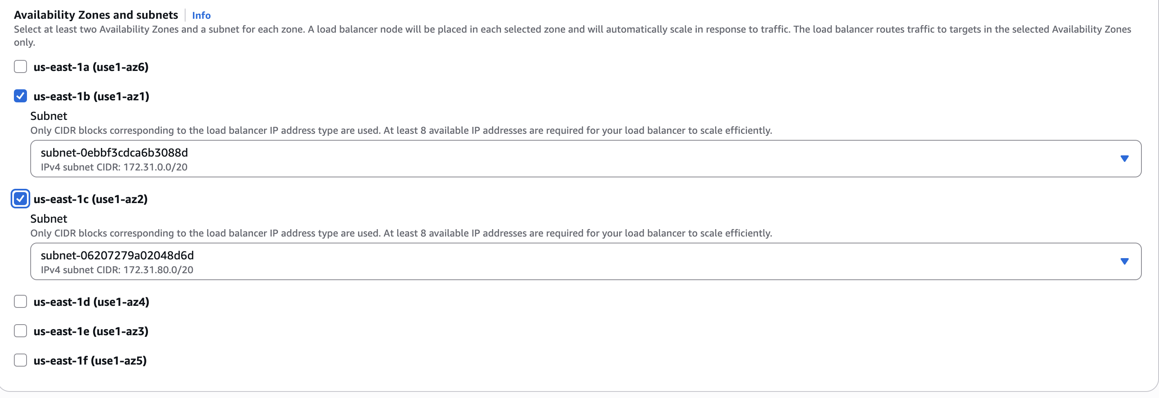1159x398 pixels.
Task: Click the Availability Zones and subnets heading
Action: point(96,15)
